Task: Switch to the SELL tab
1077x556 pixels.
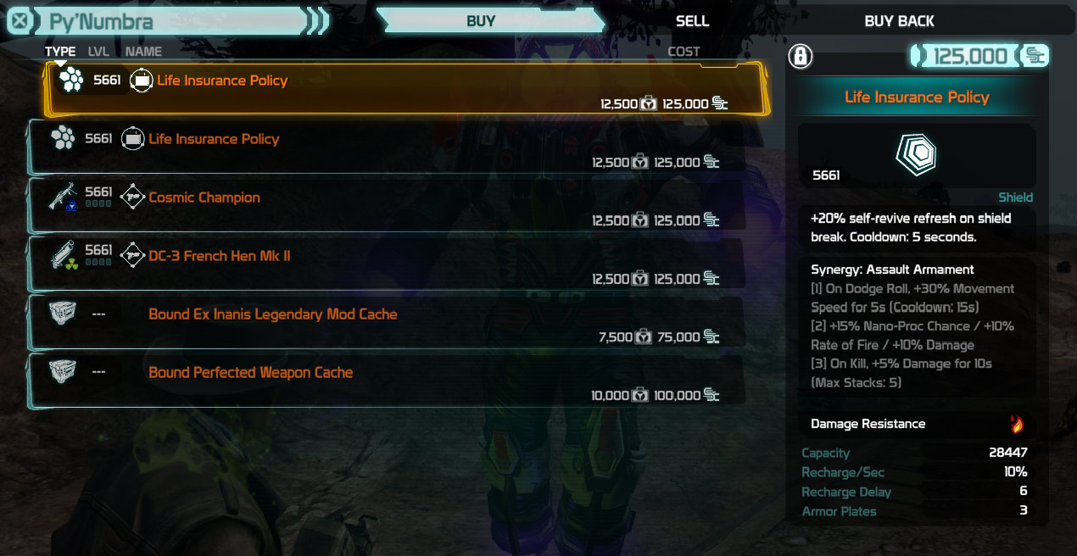Action: 692,21
